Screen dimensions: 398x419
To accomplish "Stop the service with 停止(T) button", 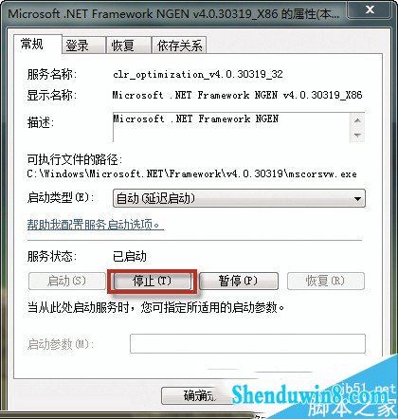I will click(x=153, y=281).
